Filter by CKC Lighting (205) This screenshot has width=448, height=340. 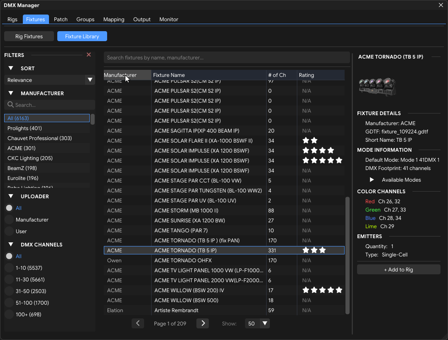pyautogui.click(x=47, y=158)
